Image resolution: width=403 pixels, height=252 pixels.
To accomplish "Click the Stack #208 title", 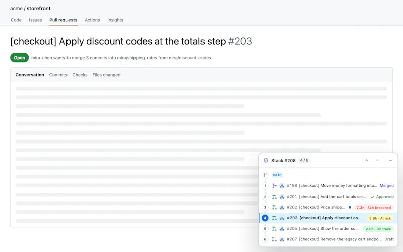I will 283,161.
